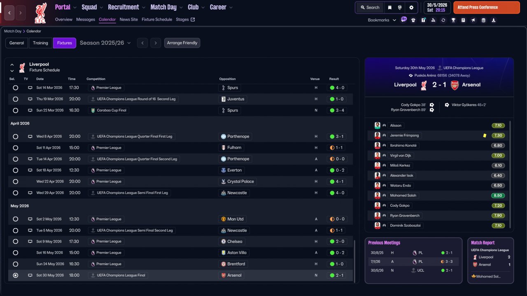527x296 pixels.
Task: Click the document list icon in the bookmarks bar
Action: point(463,20)
